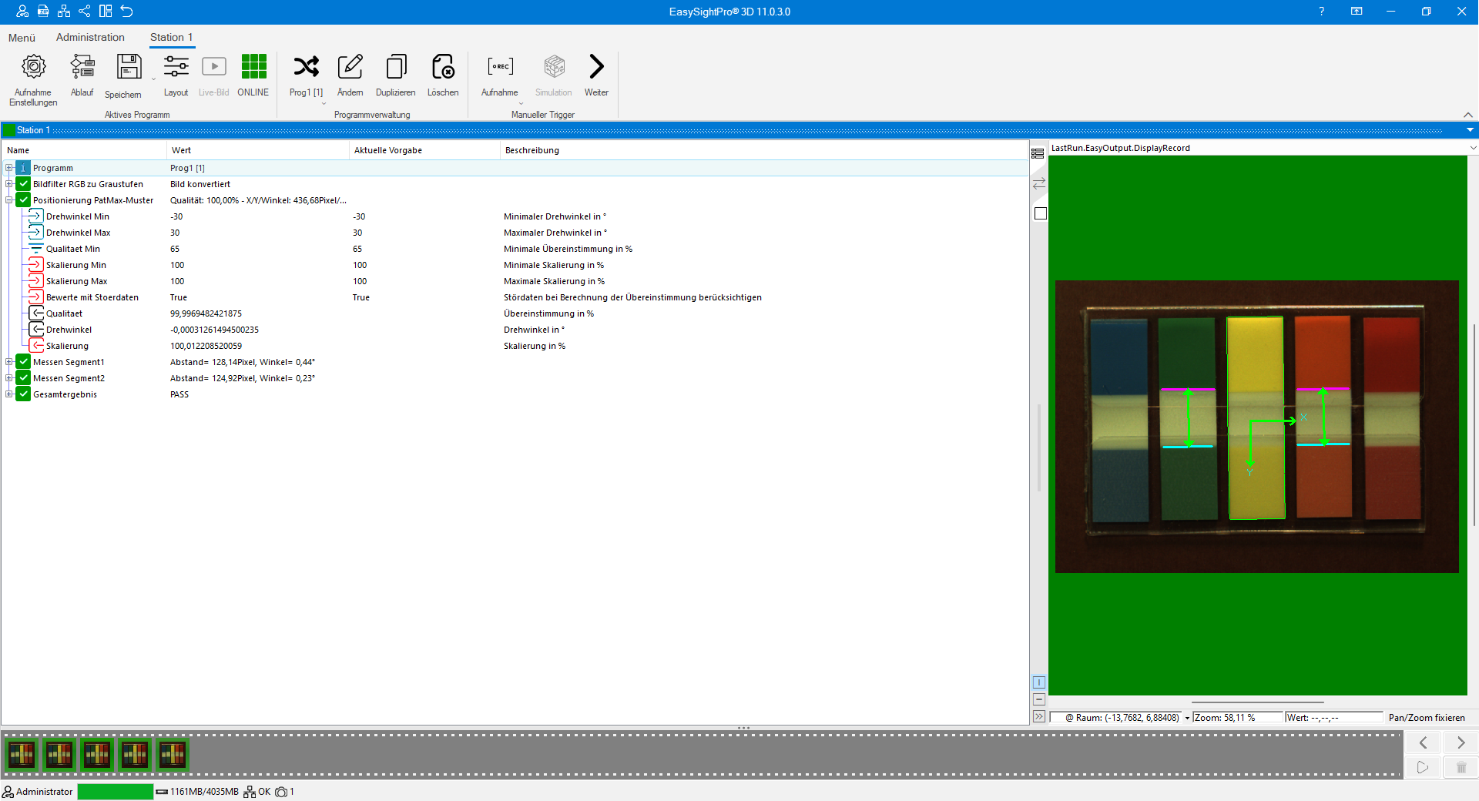Viewport: 1479px width, 801px height.
Task: Save program with Speichern icon
Action: [129, 68]
